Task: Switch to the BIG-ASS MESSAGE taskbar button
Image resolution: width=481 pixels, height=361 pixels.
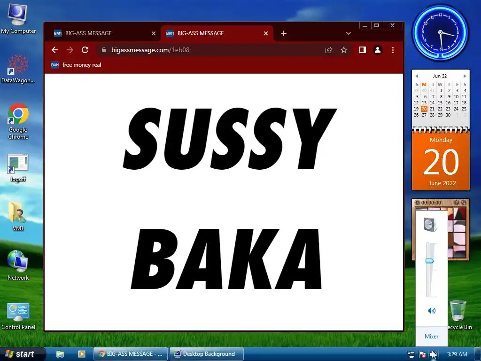Action: click(x=131, y=354)
